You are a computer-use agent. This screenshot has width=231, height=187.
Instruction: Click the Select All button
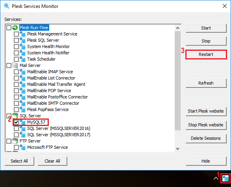pyautogui.click(x=19, y=161)
